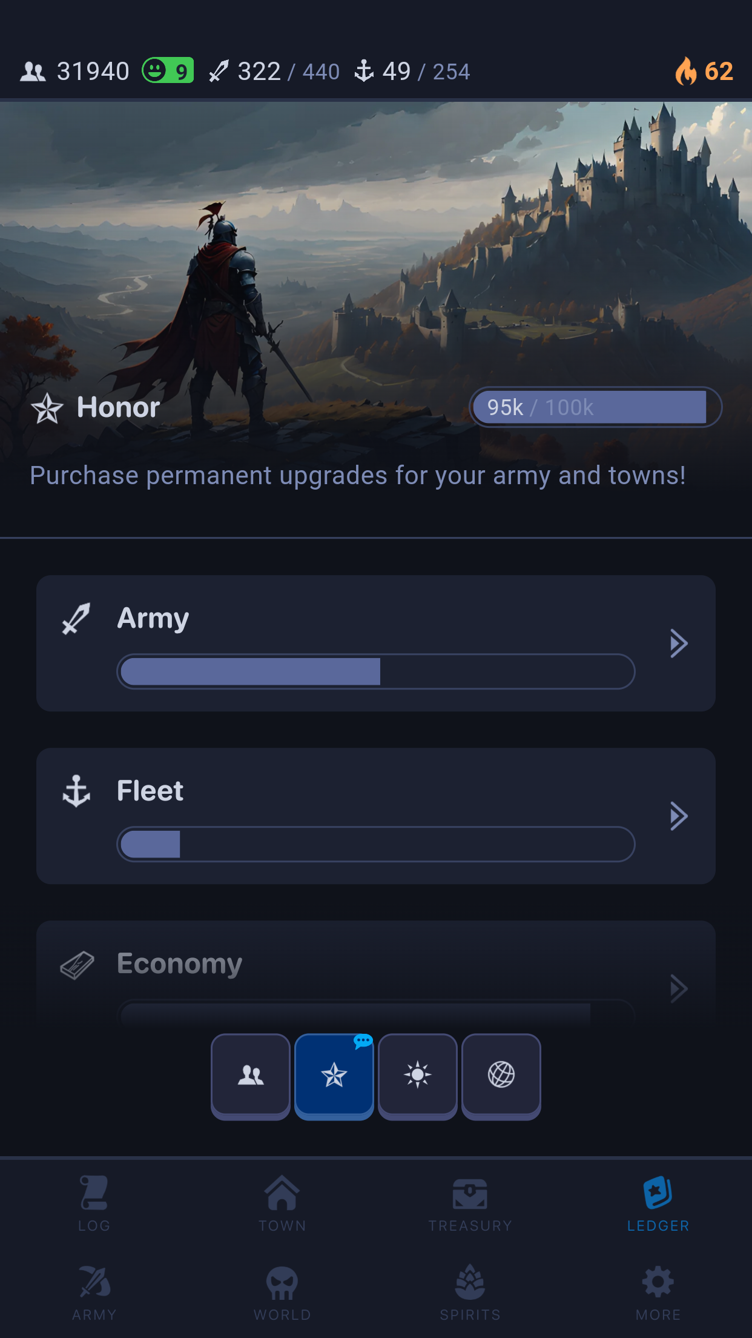Tap the population count 31940
The width and height of the screenshot is (752, 1338).
[93, 72]
